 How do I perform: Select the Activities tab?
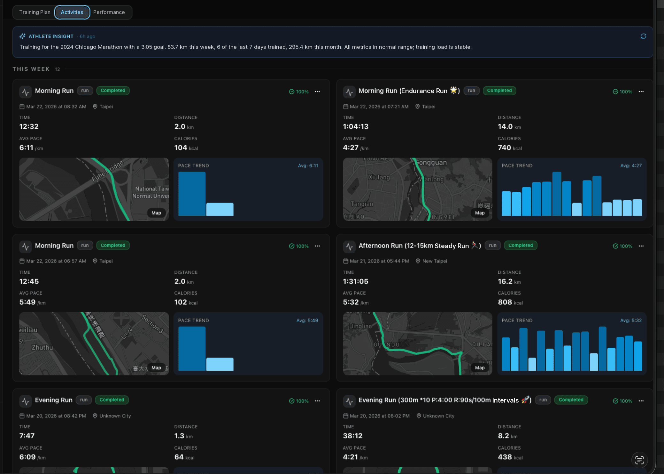click(x=72, y=12)
